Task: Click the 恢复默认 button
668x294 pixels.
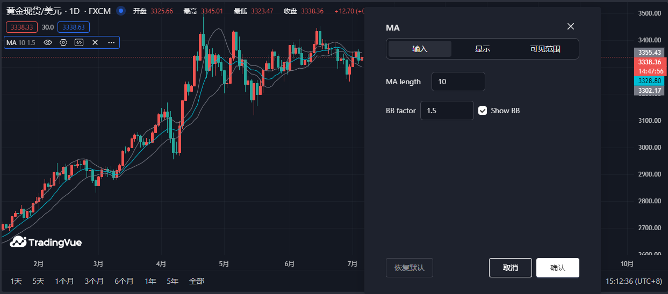Action: pyautogui.click(x=409, y=268)
